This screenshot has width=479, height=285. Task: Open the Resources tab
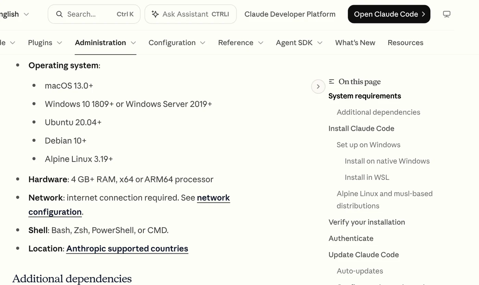(405, 43)
